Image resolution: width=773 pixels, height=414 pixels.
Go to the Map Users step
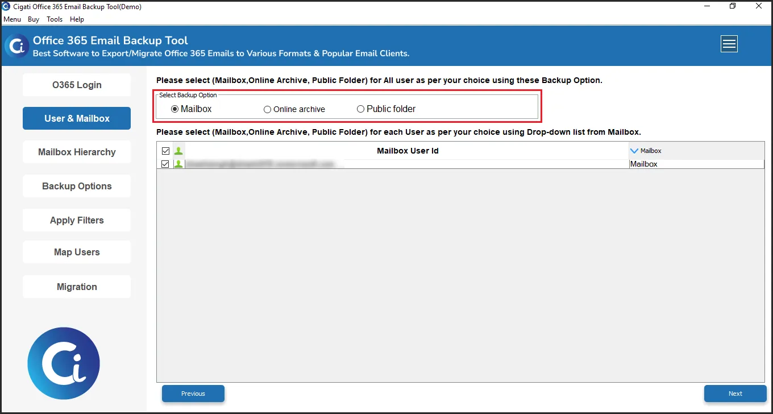click(77, 252)
